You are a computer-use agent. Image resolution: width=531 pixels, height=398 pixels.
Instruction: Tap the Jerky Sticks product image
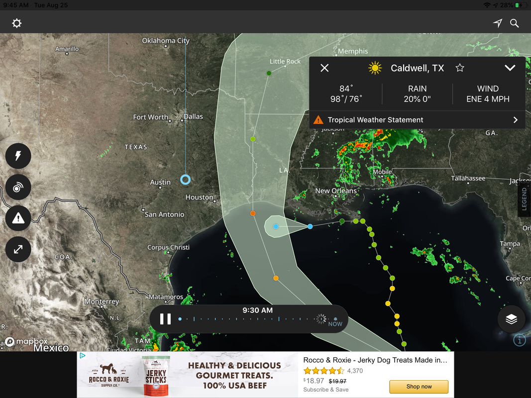(x=156, y=376)
